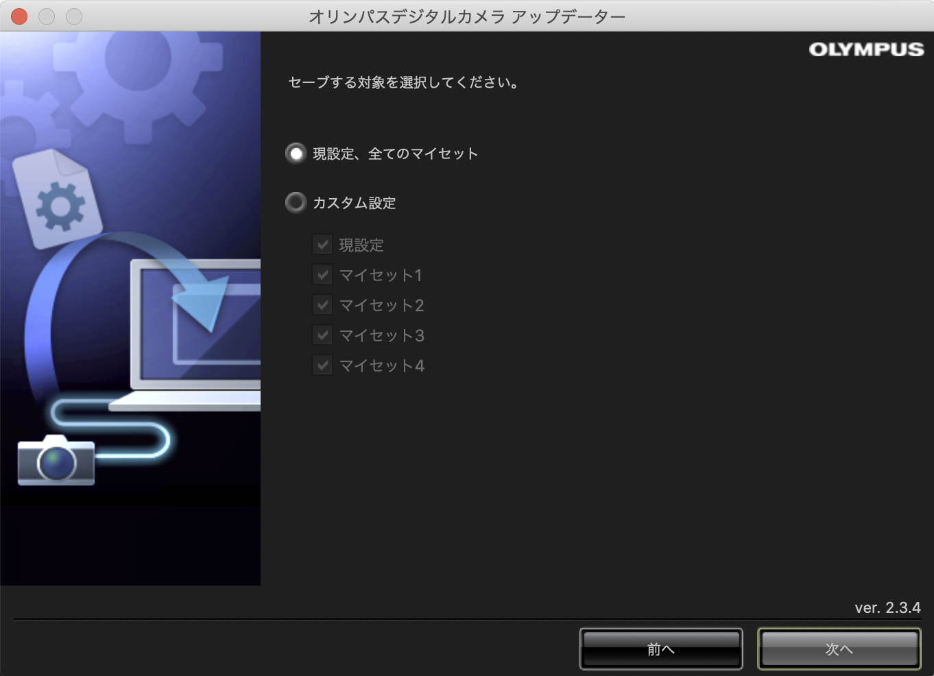The width and height of the screenshot is (934, 676).
Task: Toggle the マイセット1 checkbox
Action: coord(322,275)
